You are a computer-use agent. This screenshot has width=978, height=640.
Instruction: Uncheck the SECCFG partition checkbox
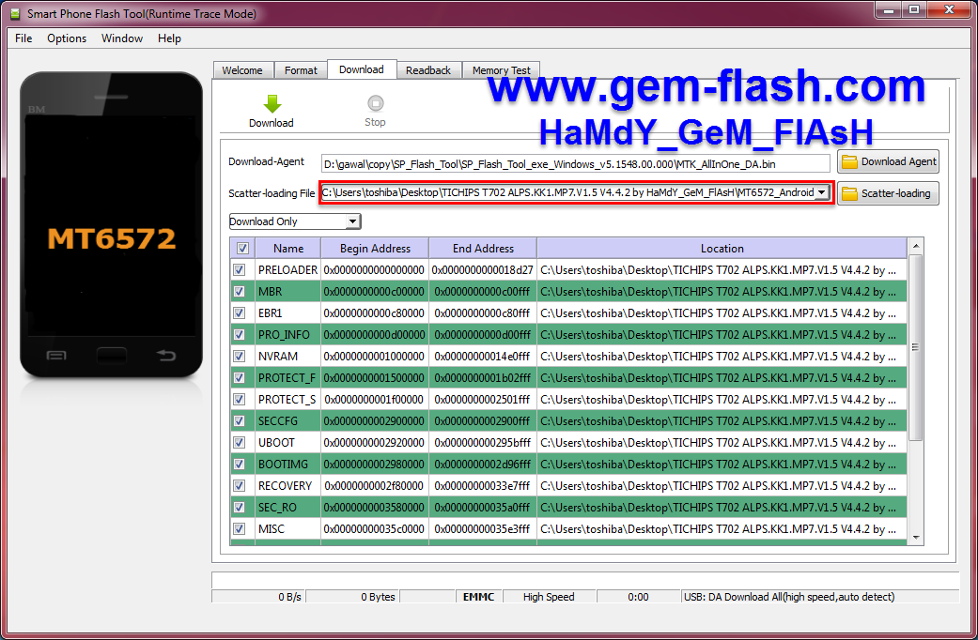click(x=239, y=421)
